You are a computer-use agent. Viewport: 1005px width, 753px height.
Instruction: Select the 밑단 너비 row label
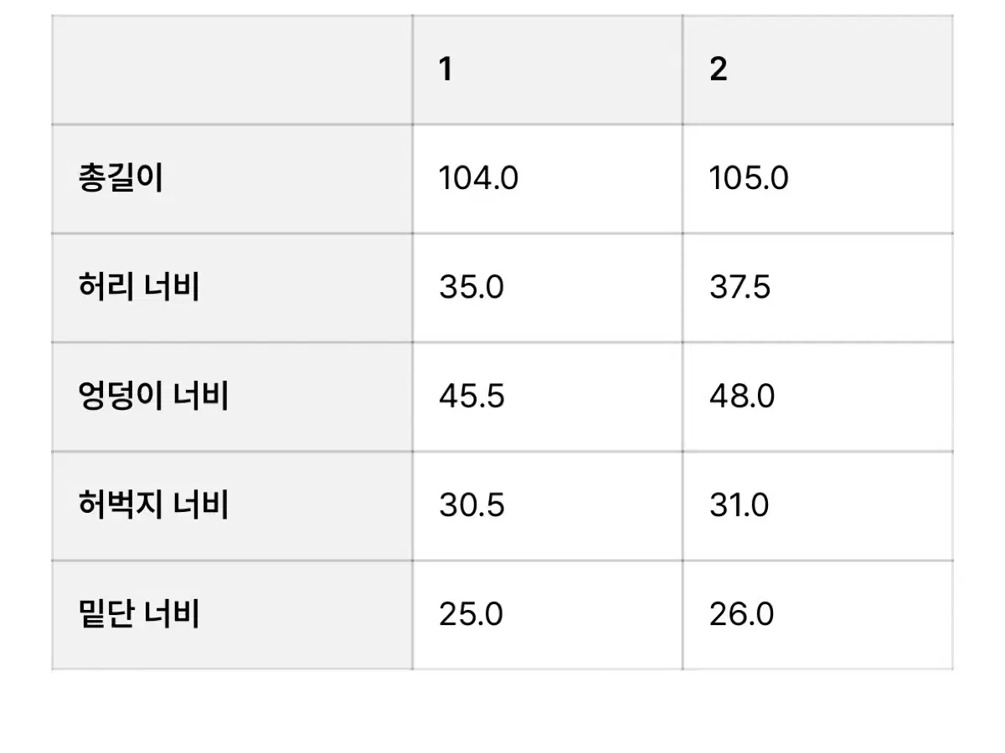point(138,615)
